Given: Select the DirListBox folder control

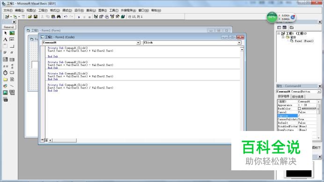Looking at the screenshot, I should click(x=5, y=80).
